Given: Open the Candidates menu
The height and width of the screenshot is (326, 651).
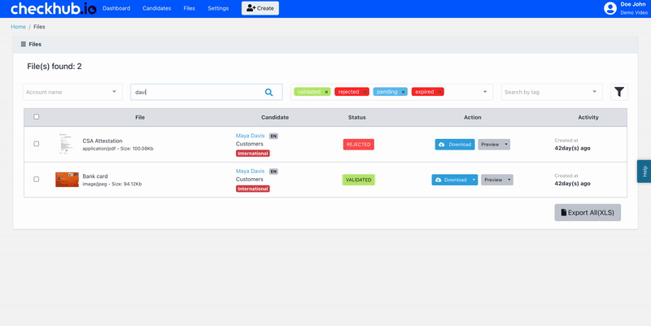Looking at the screenshot, I should click(156, 8).
